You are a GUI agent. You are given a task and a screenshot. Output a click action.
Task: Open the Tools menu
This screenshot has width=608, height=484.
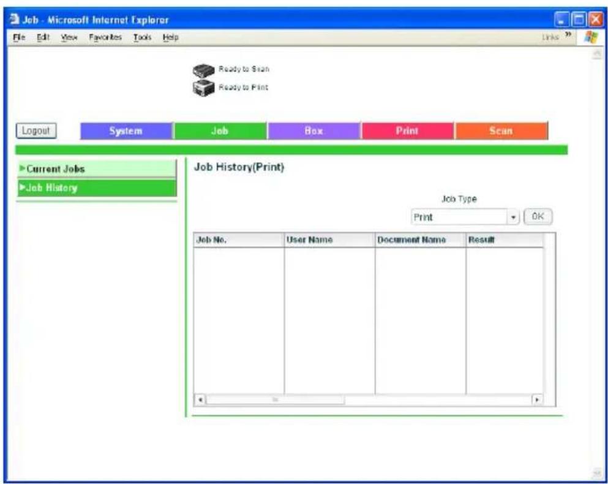pos(142,37)
